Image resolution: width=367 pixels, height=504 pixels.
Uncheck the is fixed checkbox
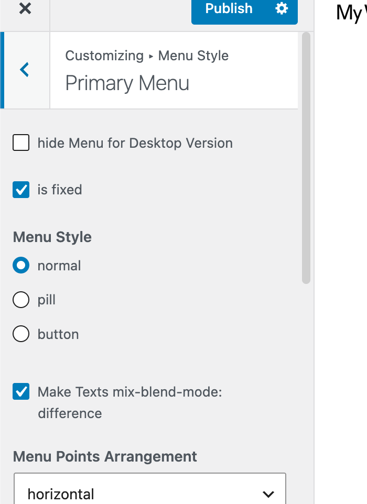click(x=21, y=190)
